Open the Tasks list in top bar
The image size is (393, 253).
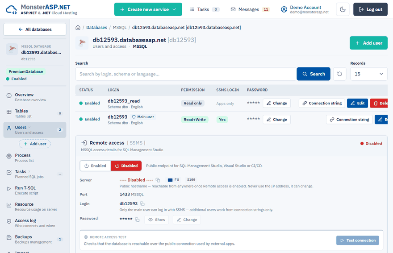205,9
